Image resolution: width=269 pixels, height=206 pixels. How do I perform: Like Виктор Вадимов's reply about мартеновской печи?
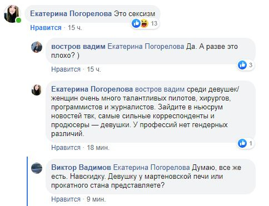[x=66, y=199]
